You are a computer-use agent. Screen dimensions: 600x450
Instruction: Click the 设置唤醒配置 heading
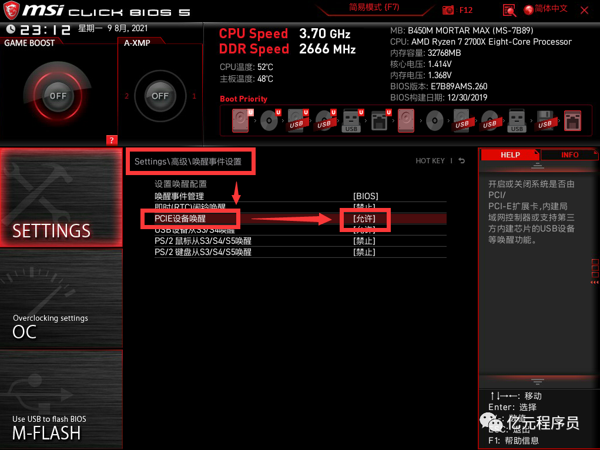click(x=180, y=184)
